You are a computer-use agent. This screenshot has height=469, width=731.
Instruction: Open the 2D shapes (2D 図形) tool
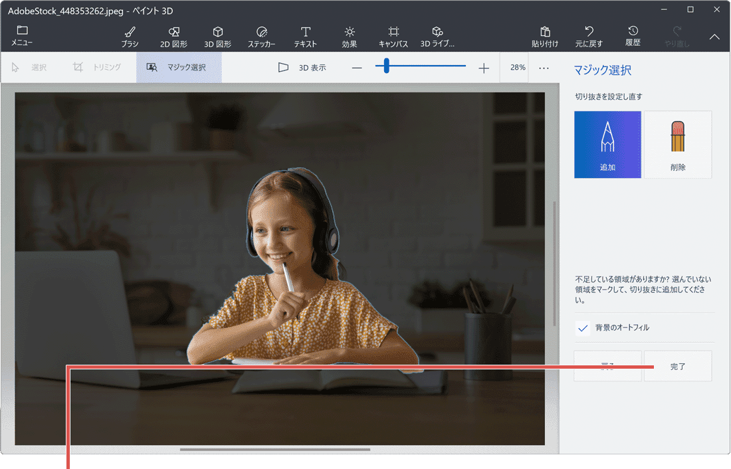click(x=173, y=37)
